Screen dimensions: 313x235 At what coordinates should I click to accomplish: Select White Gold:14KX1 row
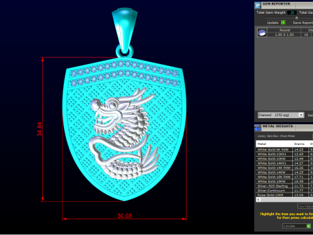(x=284, y=163)
